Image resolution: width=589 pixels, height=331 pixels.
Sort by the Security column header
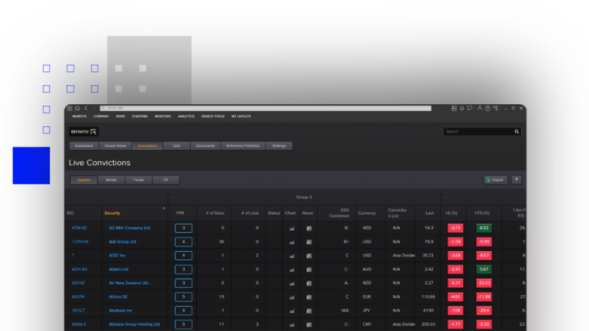click(112, 213)
